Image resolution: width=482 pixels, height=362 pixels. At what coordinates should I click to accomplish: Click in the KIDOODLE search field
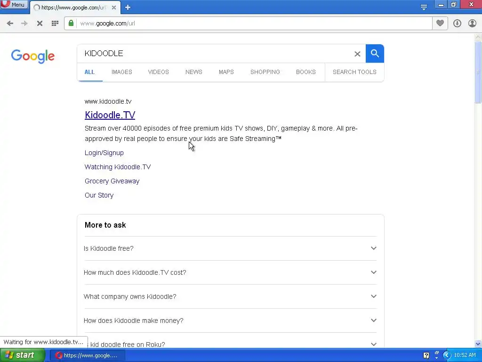click(x=215, y=54)
